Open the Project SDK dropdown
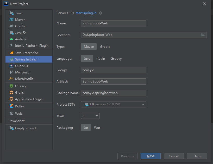Viewport: 213px width, 164px height. (x=114, y=104)
